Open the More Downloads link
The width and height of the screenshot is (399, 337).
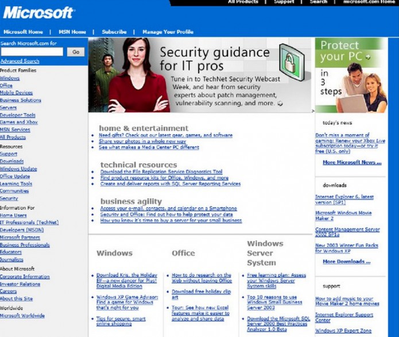pyautogui.click(x=346, y=261)
